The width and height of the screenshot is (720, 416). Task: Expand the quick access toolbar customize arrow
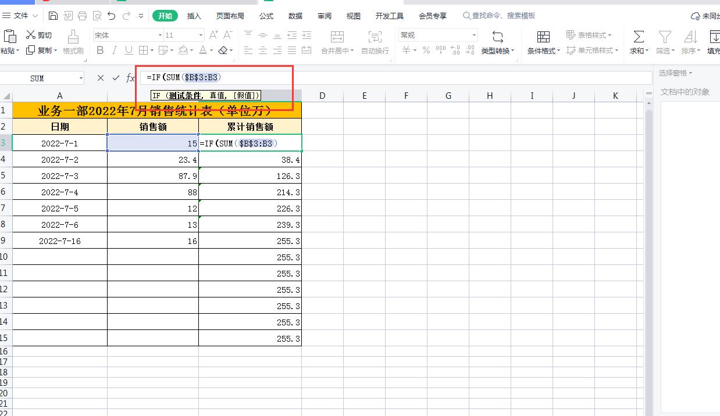coord(142,16)
